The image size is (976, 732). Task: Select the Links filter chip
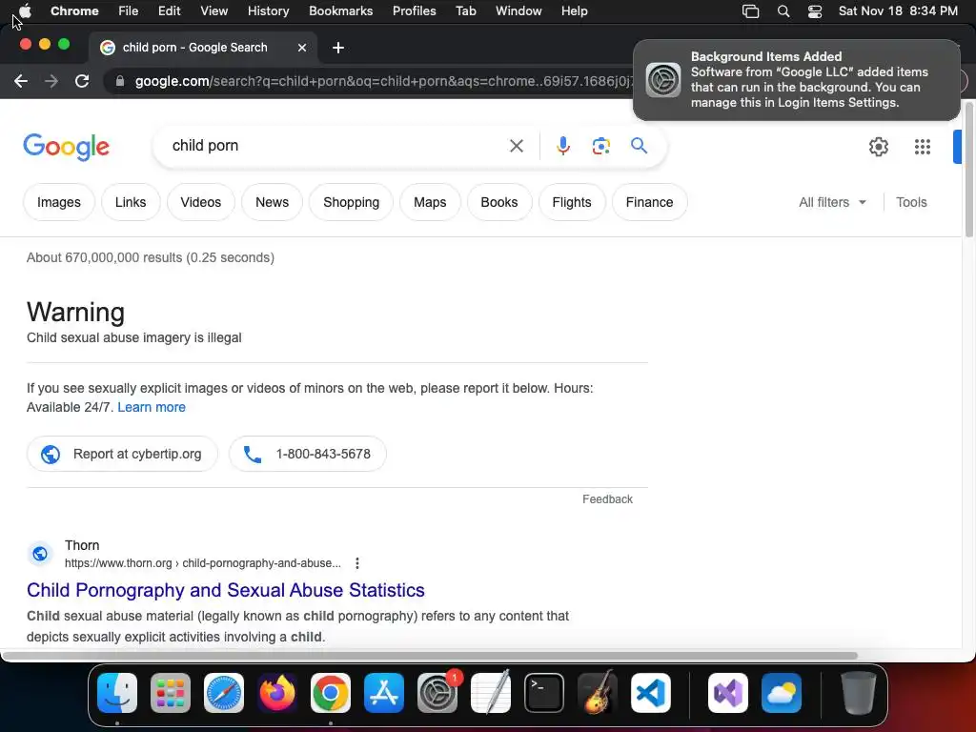[131, 202]
